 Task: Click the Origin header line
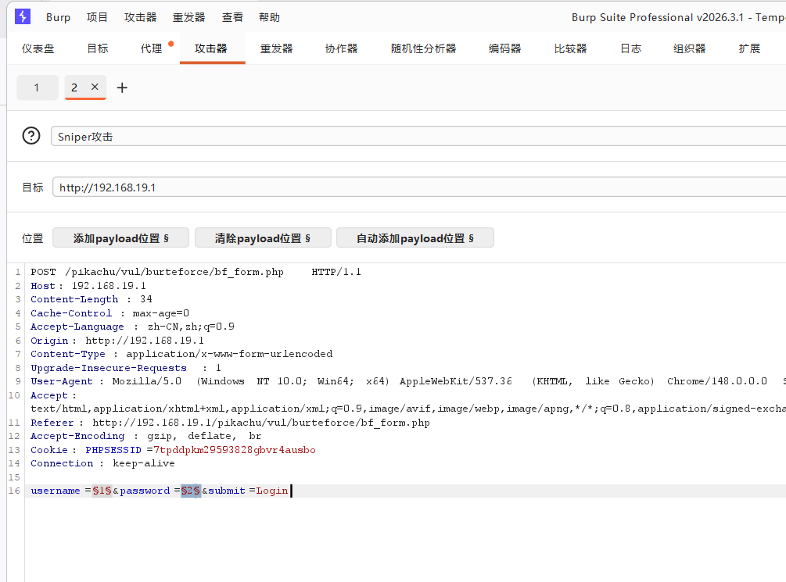point(117,341)
